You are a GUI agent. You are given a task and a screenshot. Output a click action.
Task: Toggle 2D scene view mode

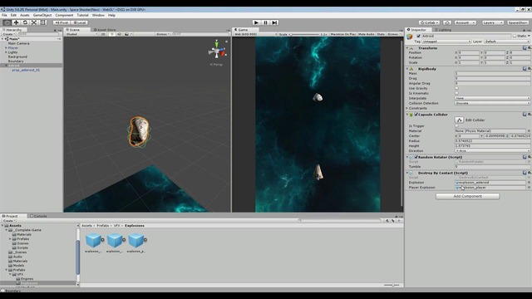(x=103, y=34)
